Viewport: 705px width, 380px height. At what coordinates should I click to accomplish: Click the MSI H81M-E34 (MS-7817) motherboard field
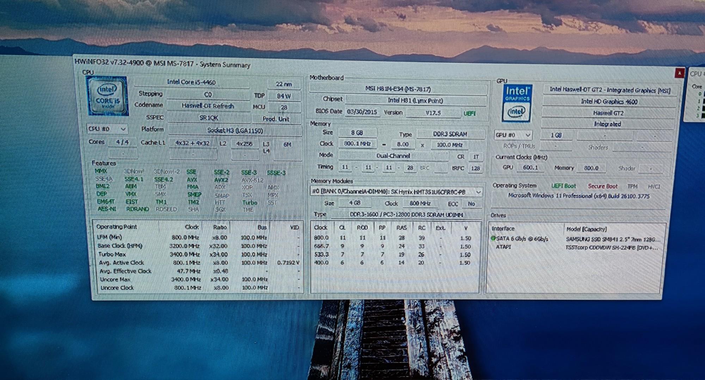coord(398,89)
